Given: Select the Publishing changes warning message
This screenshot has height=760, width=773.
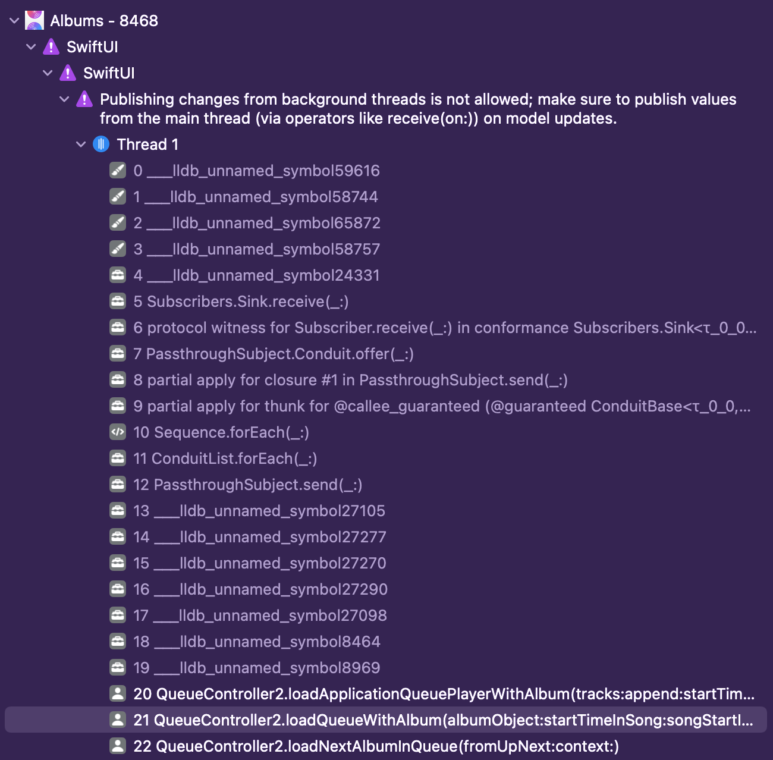Looking at the screenshot, I should pyautogui.click(x=417, y=109).
